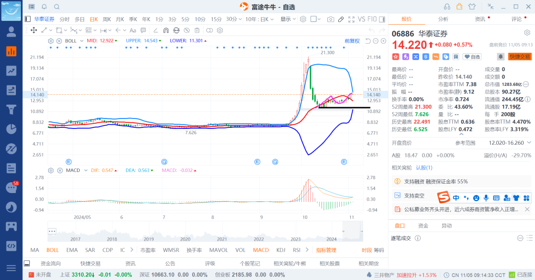Expand the 30分 period dropdown
The image size is (535, 280).
(240, 19)
